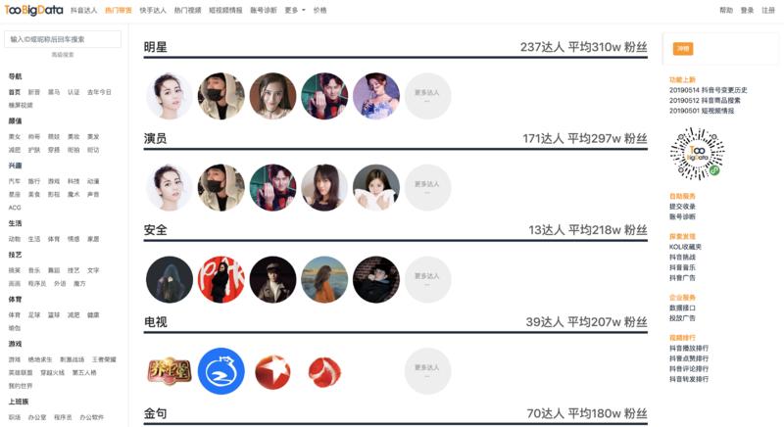Open the red star TV channel logo
Viewport: 784px width, 427px height.
point(272,371)
